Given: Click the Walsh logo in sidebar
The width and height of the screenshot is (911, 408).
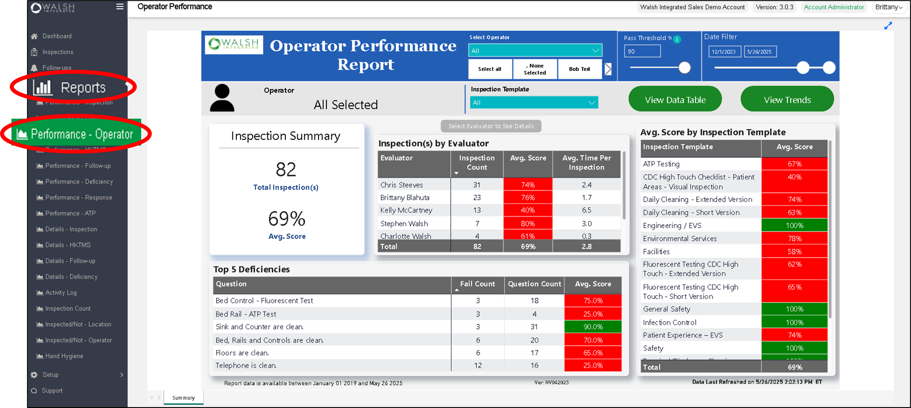Looking at the screenshot, I should click(53, 7).
